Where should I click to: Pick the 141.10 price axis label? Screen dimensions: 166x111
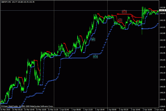163,73
